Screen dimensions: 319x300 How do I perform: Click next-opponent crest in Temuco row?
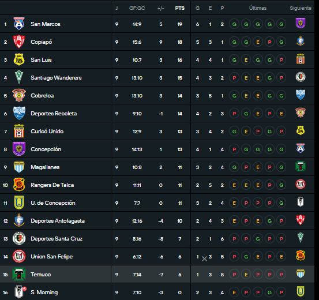[x=301, y=273]
